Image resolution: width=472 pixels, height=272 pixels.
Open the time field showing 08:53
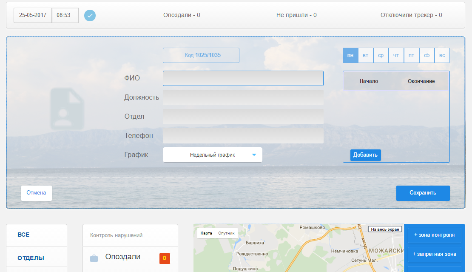(65, 15)
